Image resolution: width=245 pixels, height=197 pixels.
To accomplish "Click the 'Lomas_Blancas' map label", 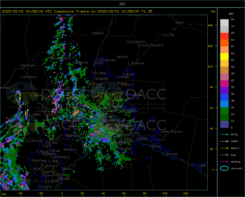I will [171, 131].
